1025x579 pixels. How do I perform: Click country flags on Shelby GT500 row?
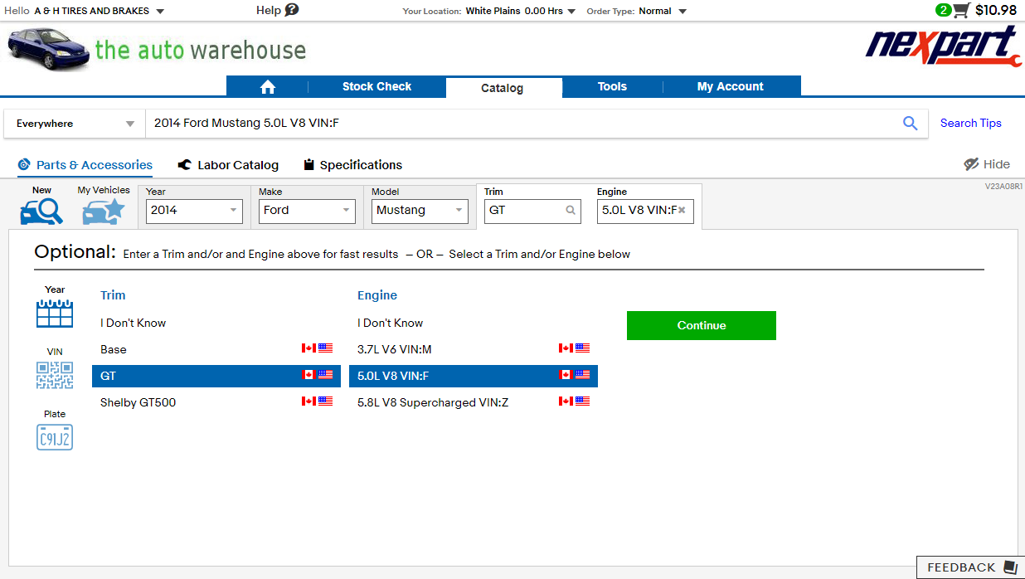(x=317, y=402)
